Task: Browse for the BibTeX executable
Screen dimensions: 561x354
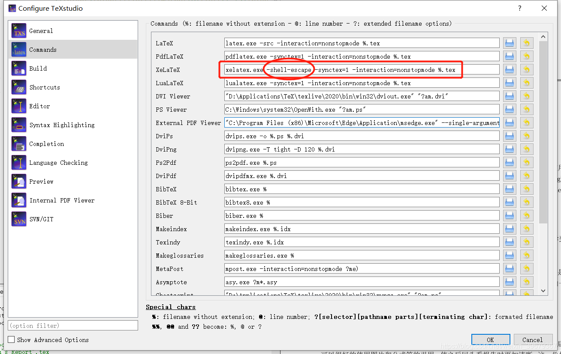Action: [509, 189]
